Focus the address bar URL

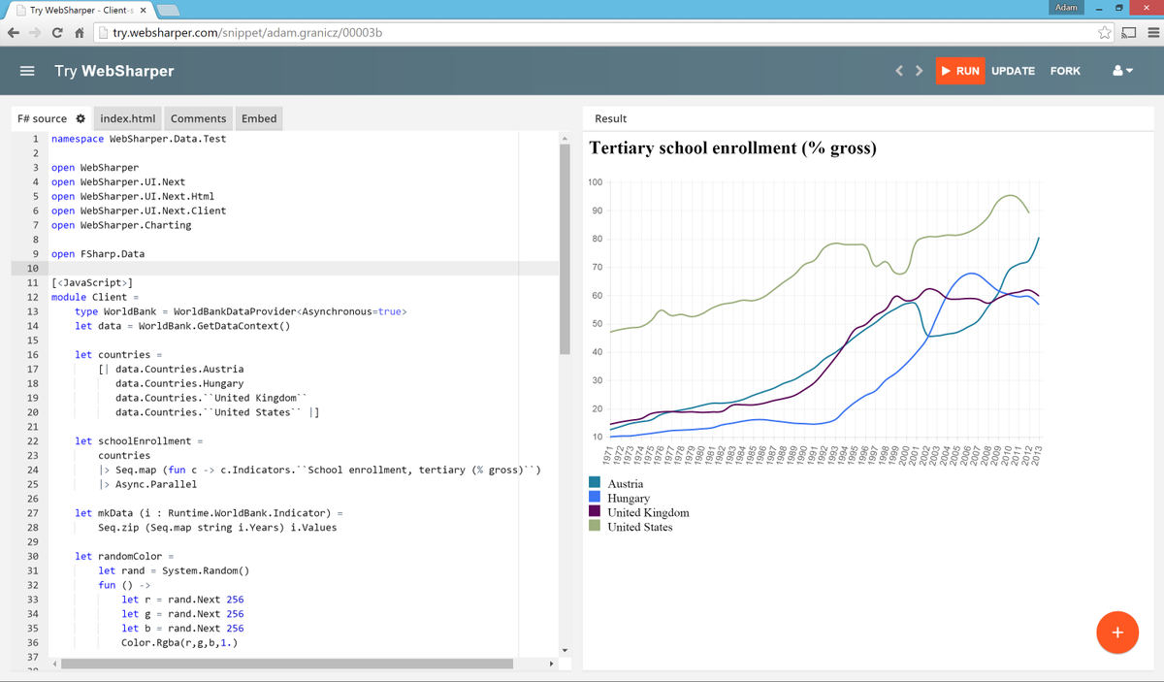coord(247,33)
